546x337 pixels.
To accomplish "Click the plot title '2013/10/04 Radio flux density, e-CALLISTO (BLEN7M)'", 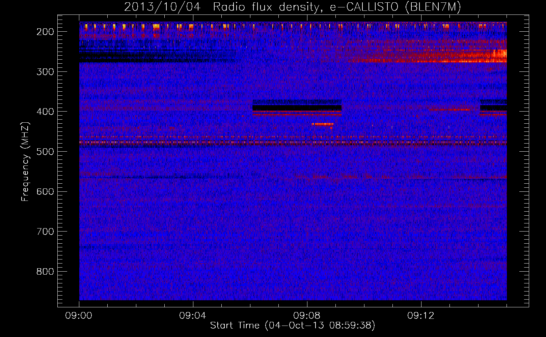I will pyautogui.click(x=293, y=7).
